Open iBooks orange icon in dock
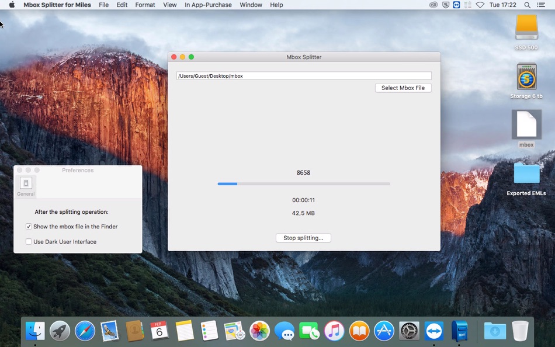The height and width of the screenshot is (347, 555). [x=359, y=331]
